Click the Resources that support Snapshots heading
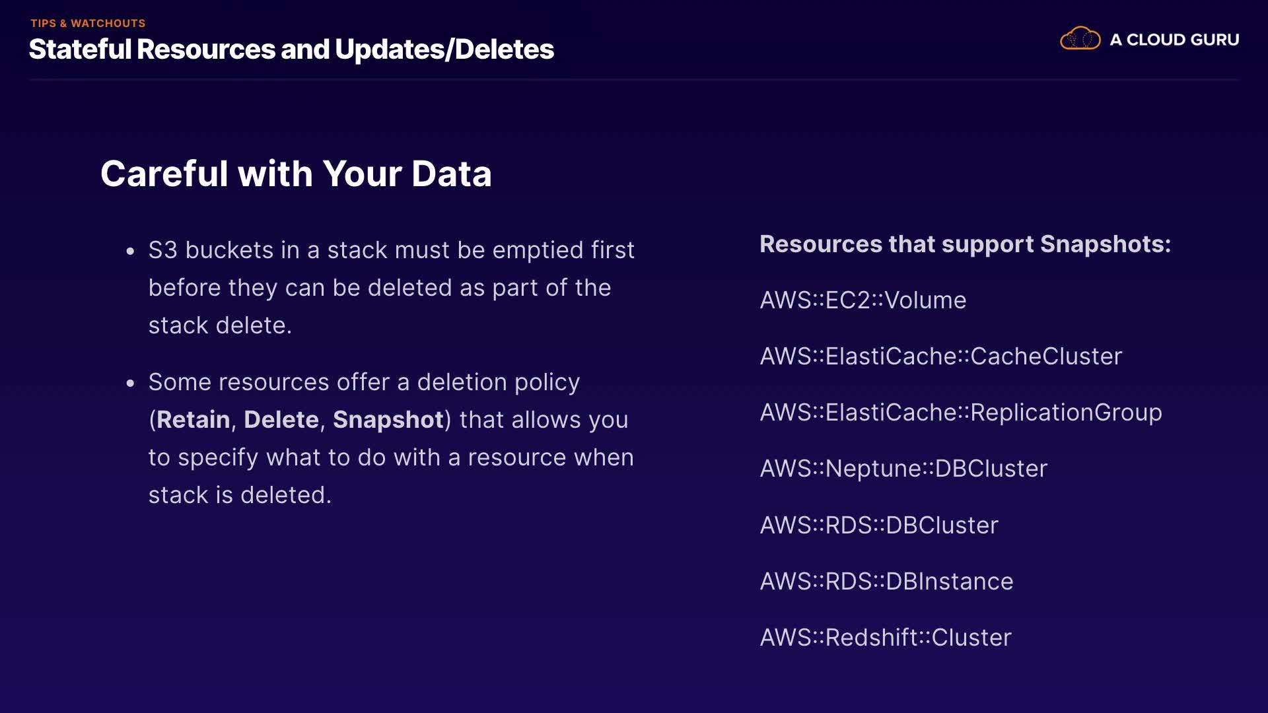 [965, 244]
